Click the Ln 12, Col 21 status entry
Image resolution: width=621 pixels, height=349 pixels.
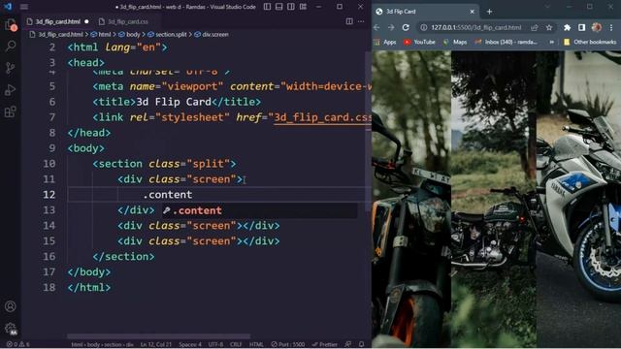pos(155,345)
